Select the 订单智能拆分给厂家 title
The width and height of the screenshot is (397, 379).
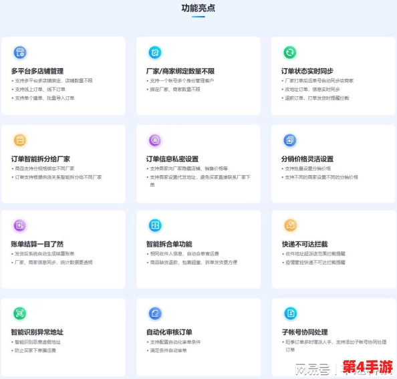pos(40,158)
